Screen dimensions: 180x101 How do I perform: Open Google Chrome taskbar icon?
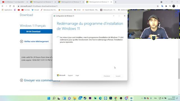(116, 98)
